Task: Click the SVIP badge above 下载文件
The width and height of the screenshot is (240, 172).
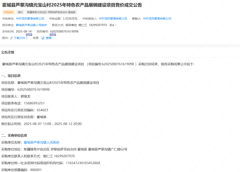Action: tap(29, 35)
